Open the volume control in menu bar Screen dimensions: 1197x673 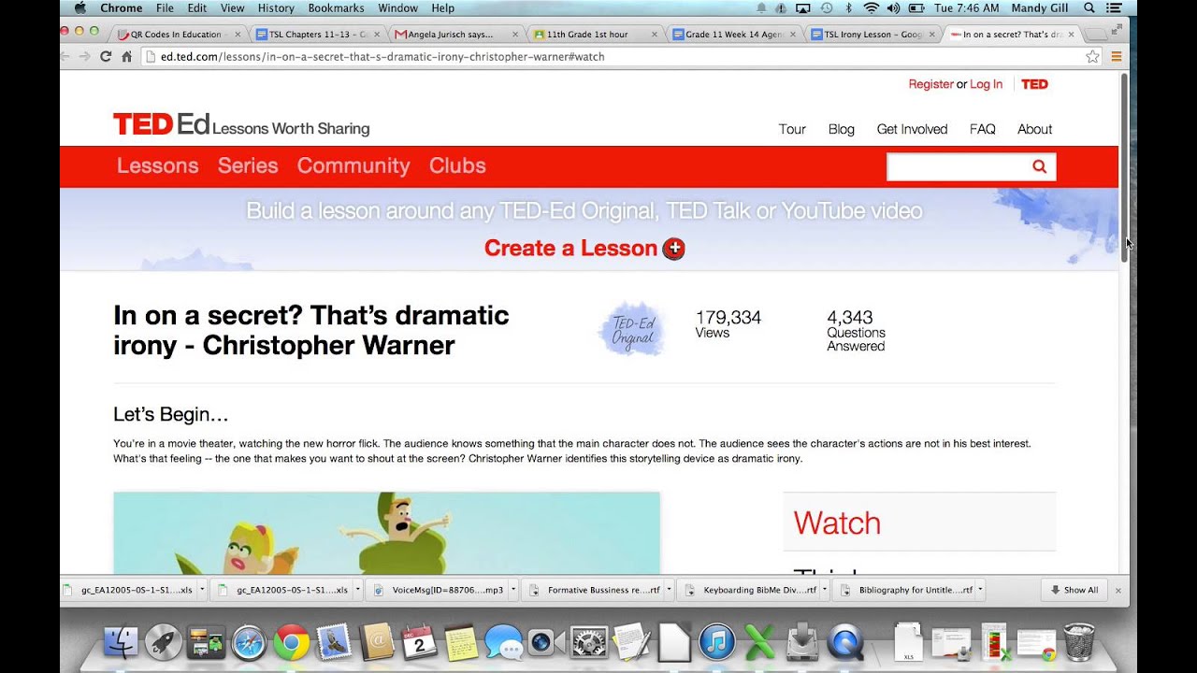pyautogui.click(x=893, y=7)
